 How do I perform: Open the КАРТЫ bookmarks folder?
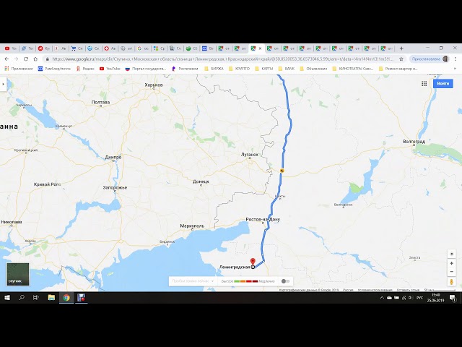[x=264, y=69]
